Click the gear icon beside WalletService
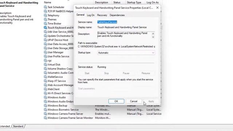 click(x=45, y=77)
